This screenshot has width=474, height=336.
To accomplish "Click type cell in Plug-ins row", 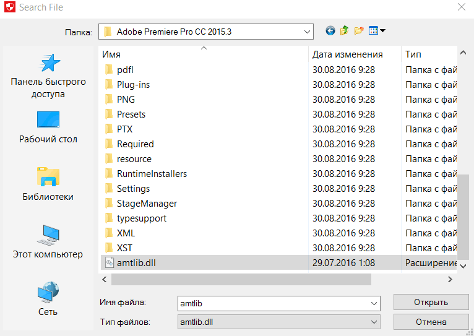I will point(431,85).
